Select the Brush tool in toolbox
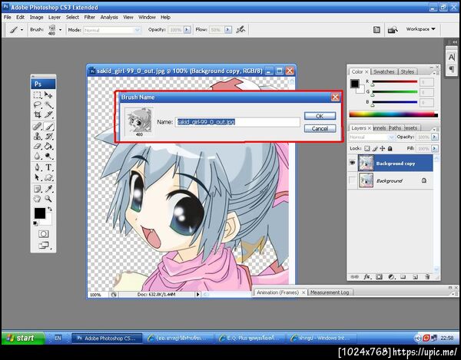The height and width of the screenshot is (360, 461). (48, 127)
